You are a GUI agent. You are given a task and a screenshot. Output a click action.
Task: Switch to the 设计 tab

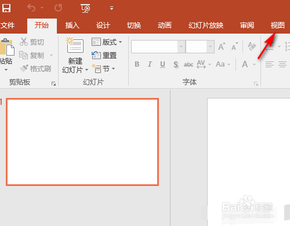tap(103, 25)
